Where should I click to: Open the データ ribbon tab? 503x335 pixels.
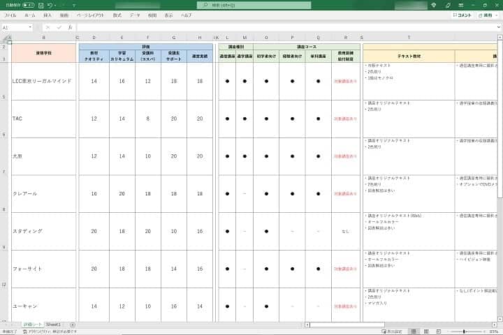tap(134, 15)
